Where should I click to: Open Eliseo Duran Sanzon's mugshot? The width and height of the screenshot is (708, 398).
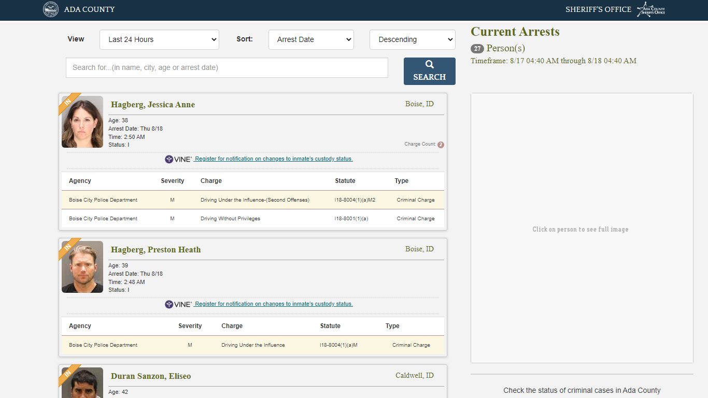tap(82, 382)
